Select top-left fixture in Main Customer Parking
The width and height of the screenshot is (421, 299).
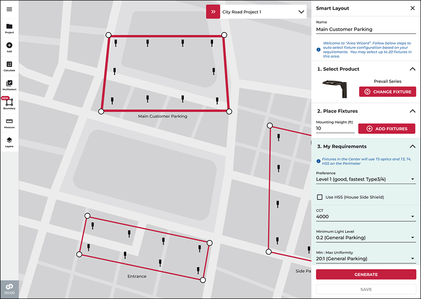click(x=116, y=43)
